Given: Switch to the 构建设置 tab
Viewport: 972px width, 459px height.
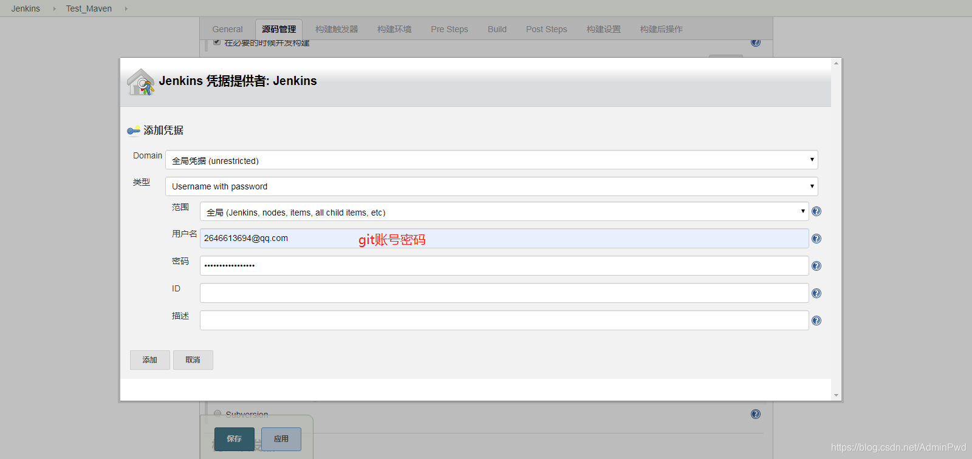Looking at the screenshot, I should (x=604, y=29).
